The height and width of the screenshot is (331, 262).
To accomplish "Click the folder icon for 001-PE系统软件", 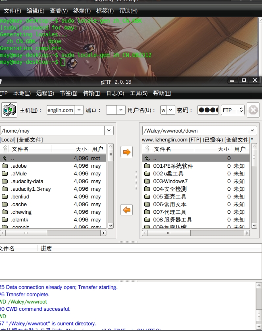I will [147, 166].
